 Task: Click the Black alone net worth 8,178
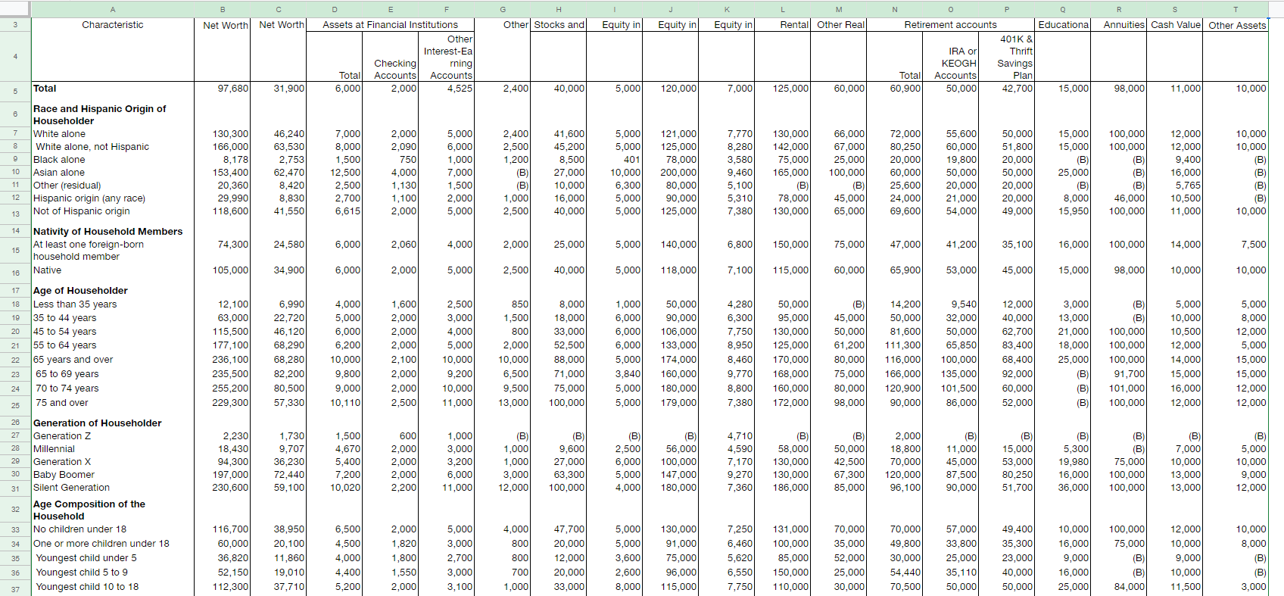click(223, 160)
